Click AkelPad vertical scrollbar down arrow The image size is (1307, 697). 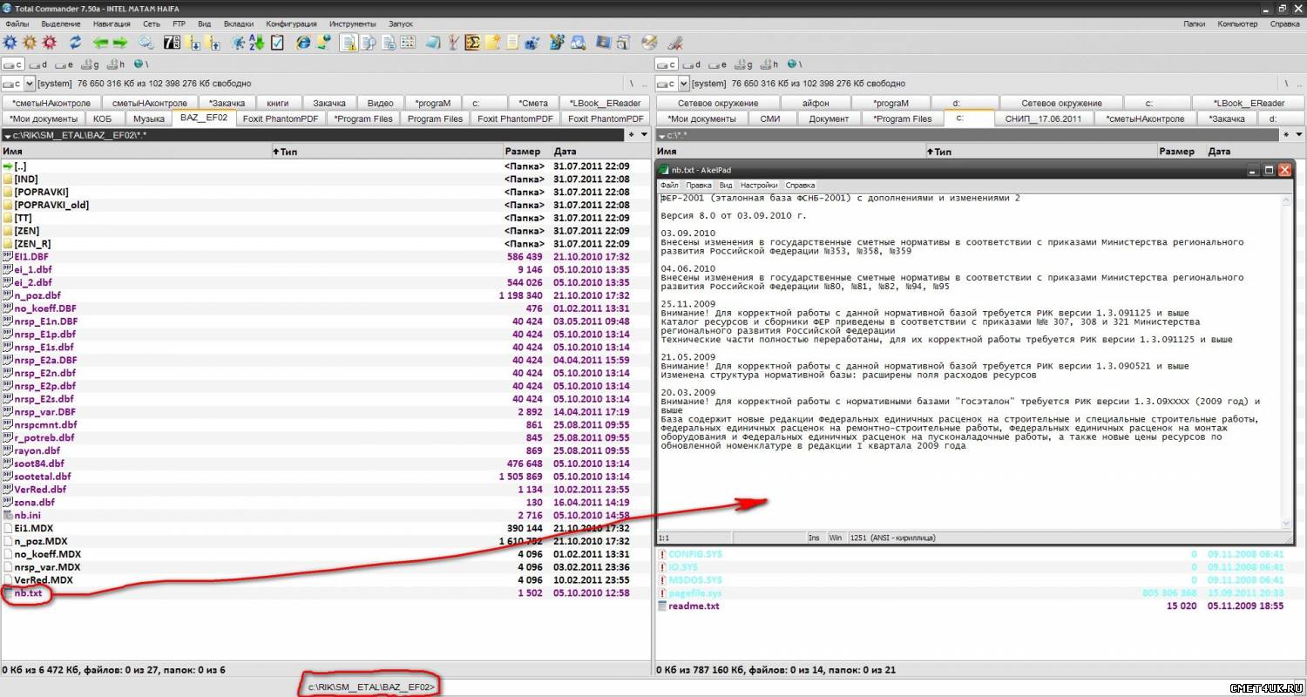pyautogui.click(x=1286, y=523)
